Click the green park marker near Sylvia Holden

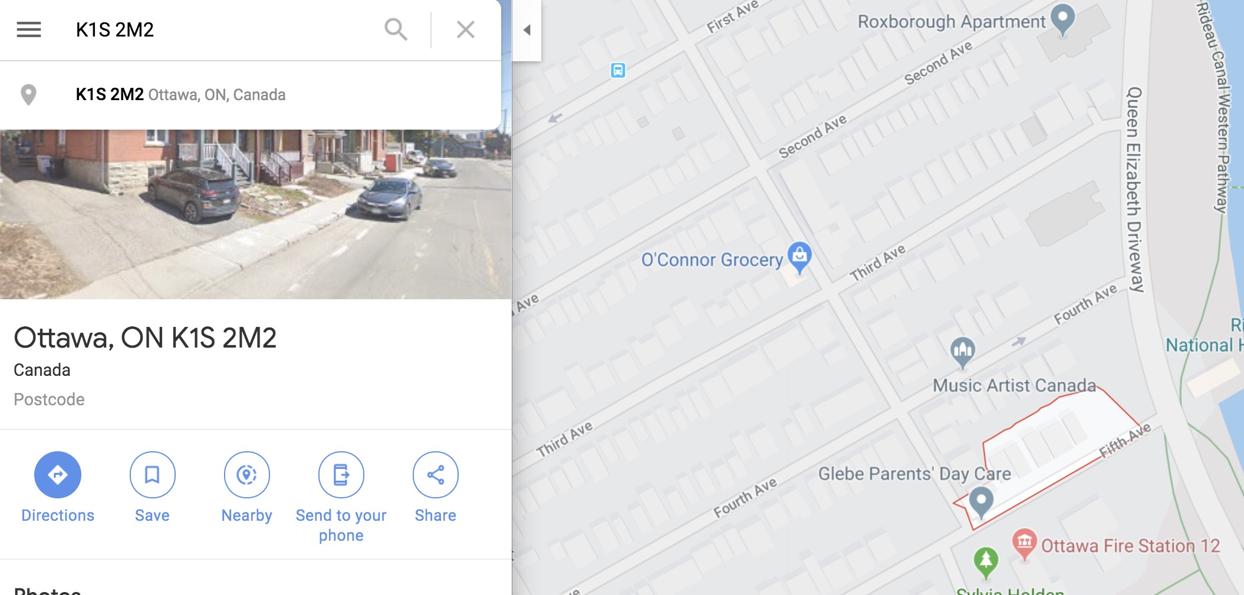[x=986, y=562]
